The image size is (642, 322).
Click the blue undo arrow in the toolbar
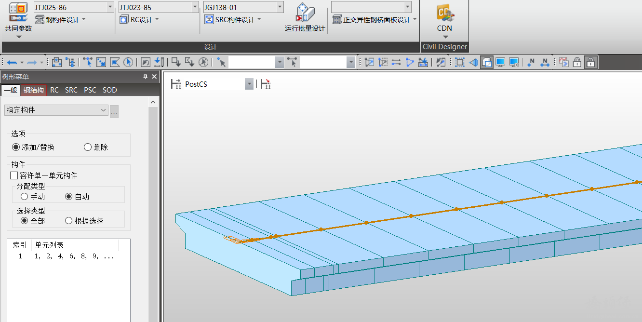[x=13, y=62]
